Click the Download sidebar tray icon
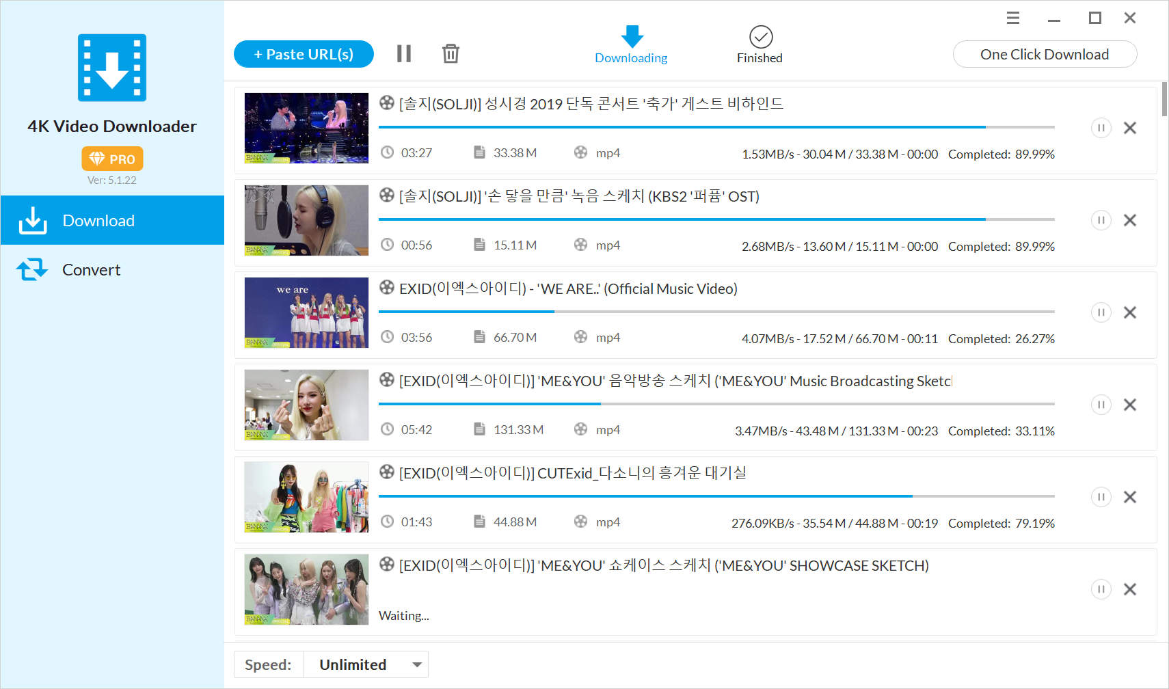The height and width of the screenshot is (689, 1169). click(x=33, y=220)
